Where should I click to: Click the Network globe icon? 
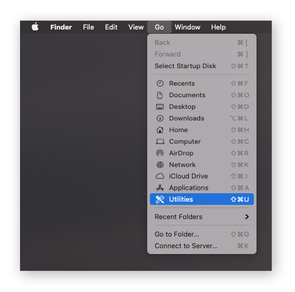point(160,164)
